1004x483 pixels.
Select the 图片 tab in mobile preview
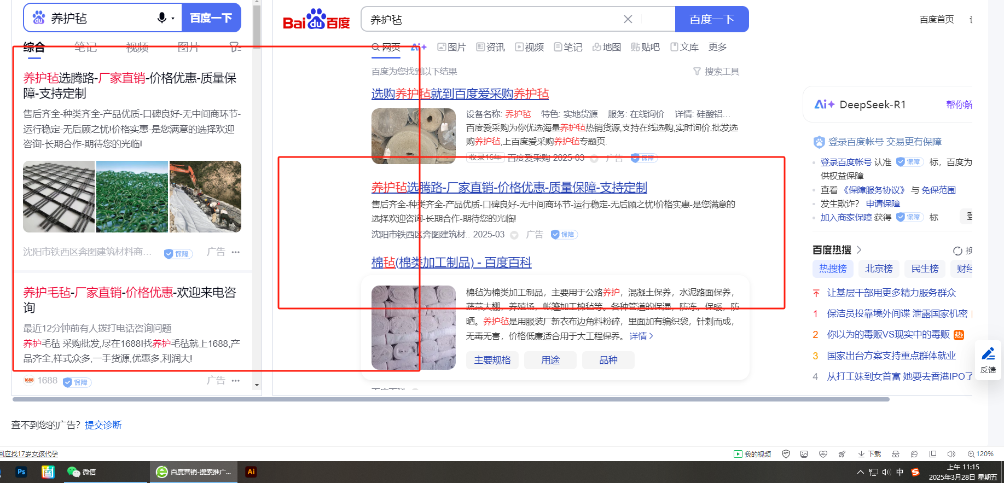pyautogui.click(x=189, y=48)
